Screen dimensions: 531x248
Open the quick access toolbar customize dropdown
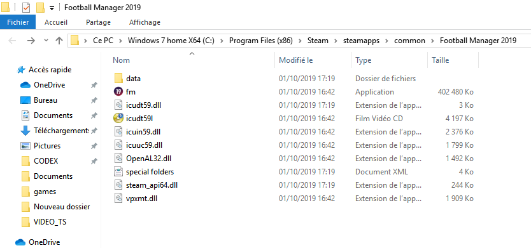[x=52, y=8]
